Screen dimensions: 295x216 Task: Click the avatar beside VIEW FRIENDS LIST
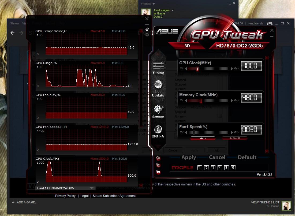(x=286, y=206)
